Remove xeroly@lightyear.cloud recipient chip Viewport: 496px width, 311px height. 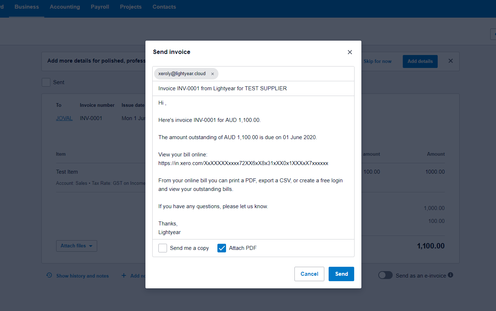point(212,74)
